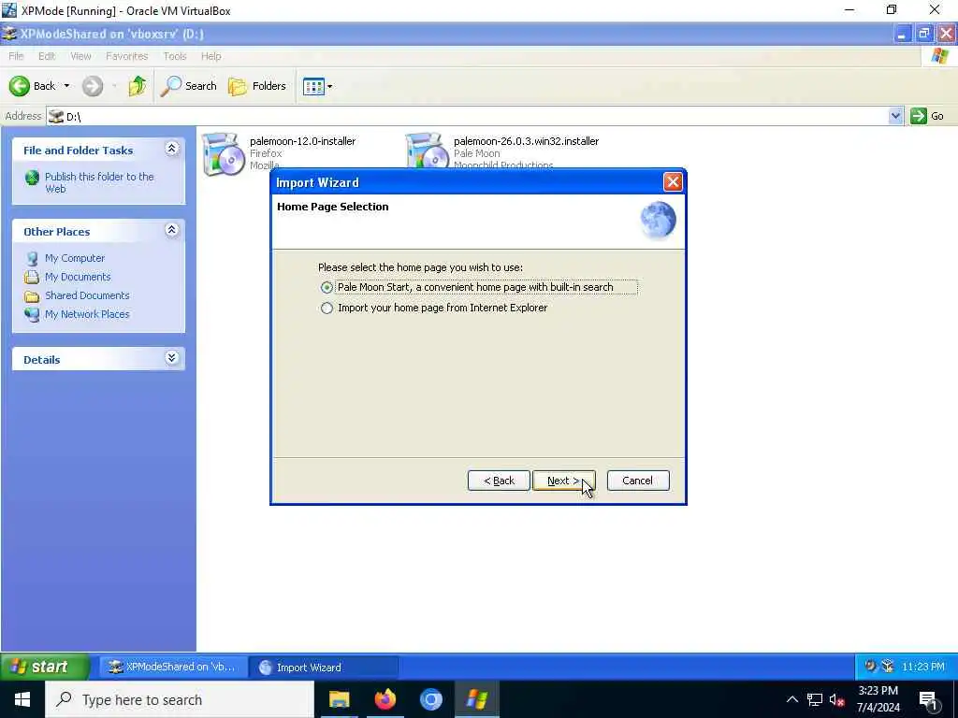Open the Help menu in Explorer

(x=210, y=56)
